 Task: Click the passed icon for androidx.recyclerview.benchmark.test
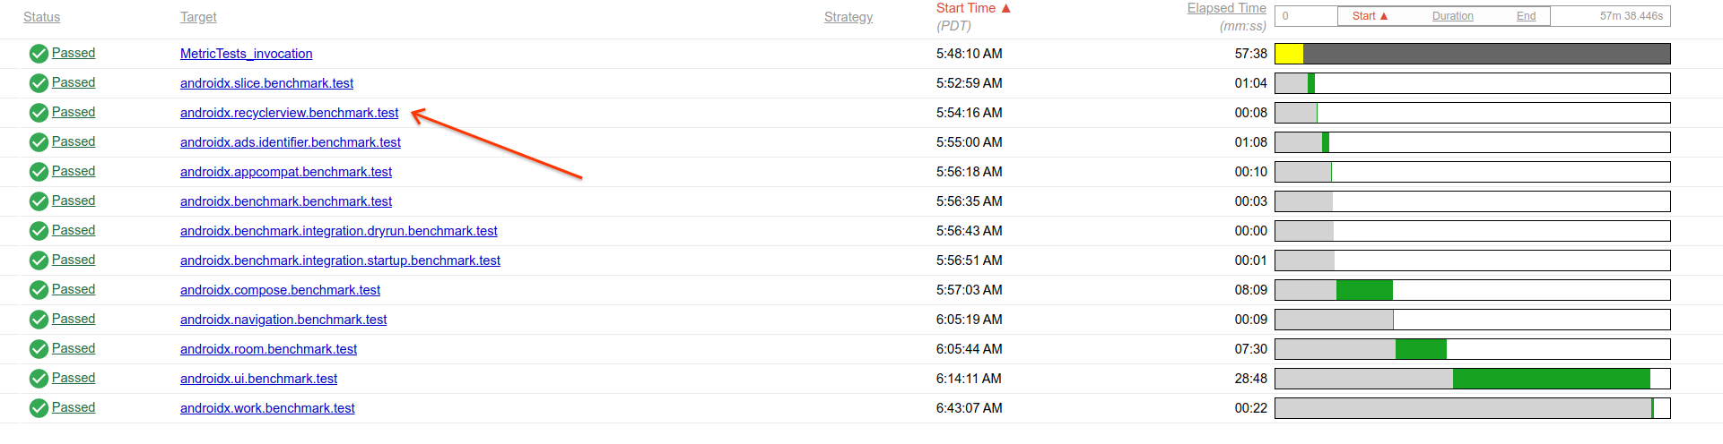[x=39, y=113]
